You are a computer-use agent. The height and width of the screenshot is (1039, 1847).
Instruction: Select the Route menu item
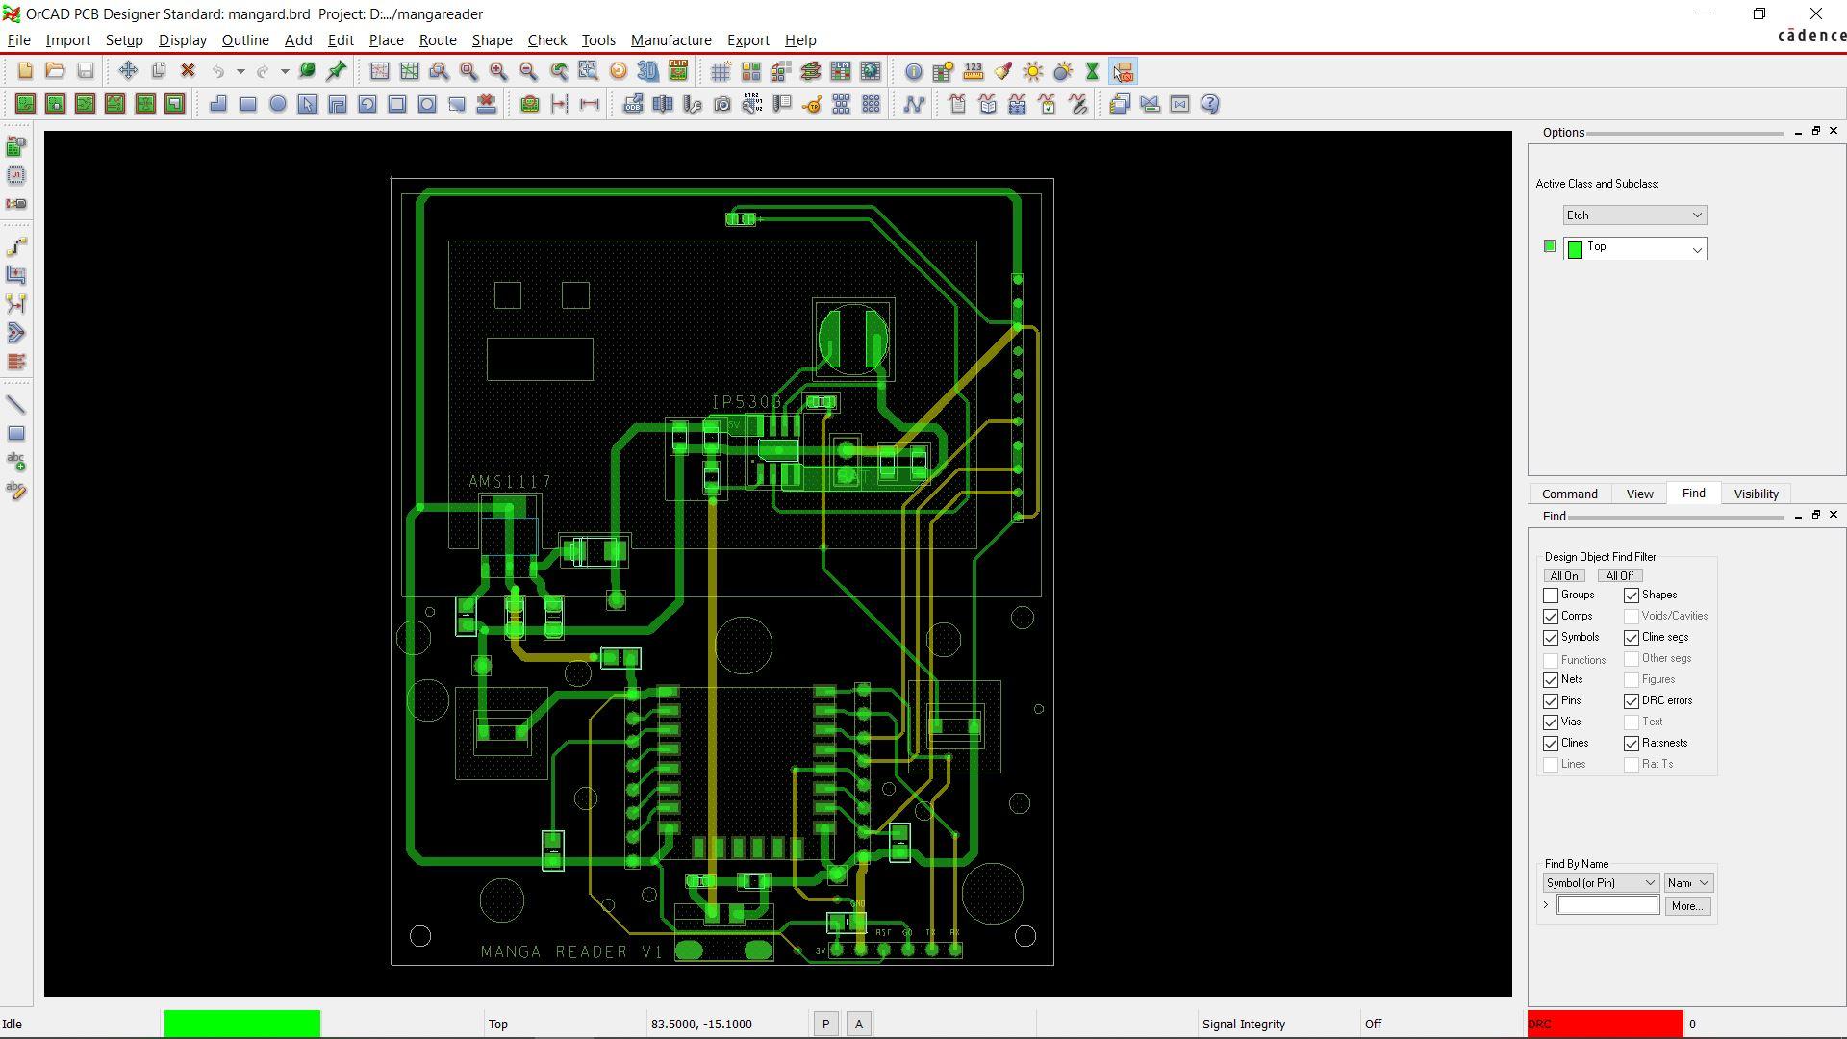coord(438,39)
